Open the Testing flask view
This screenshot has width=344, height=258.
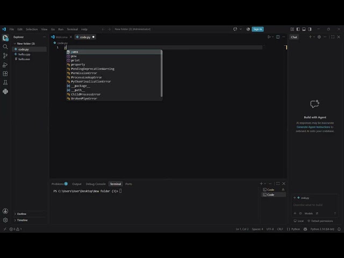5,82
